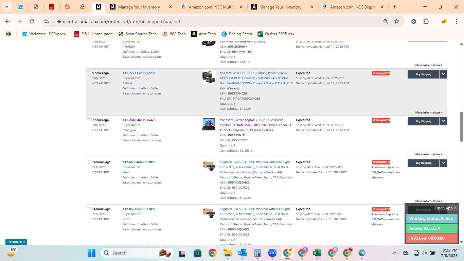The height and width of the screenshot is (261, 464).
Task: Buy shipping for the Surface Laptop order
Action: [x=423, y=121]
